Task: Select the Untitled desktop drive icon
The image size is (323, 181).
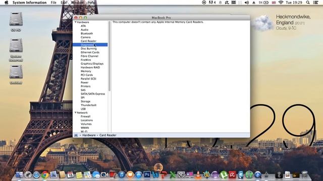Action: click(x=16, y=75)
